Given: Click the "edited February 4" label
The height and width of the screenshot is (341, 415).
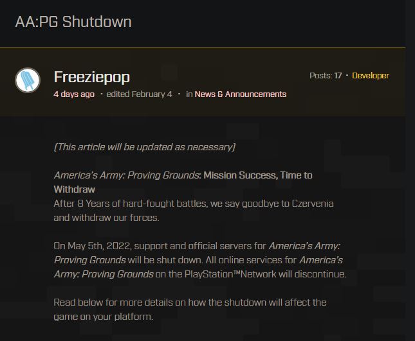Looking at the screenshot, I should (x=139, y=94).
